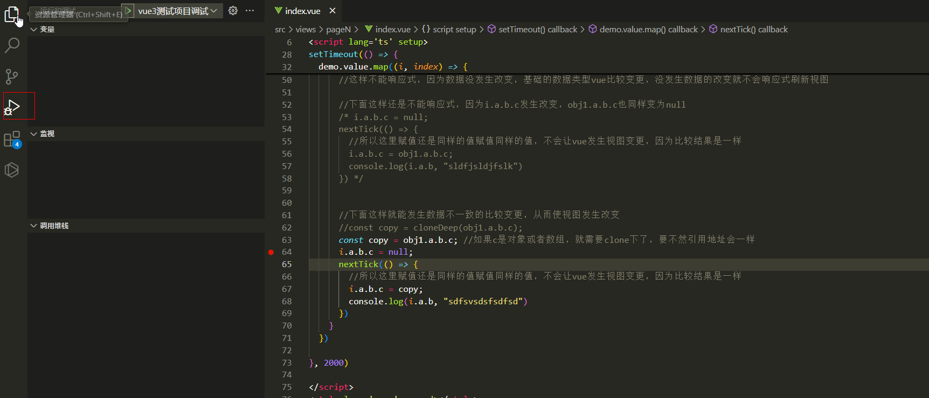Click the '</script>' closing tag on line 75

point(331,387)
